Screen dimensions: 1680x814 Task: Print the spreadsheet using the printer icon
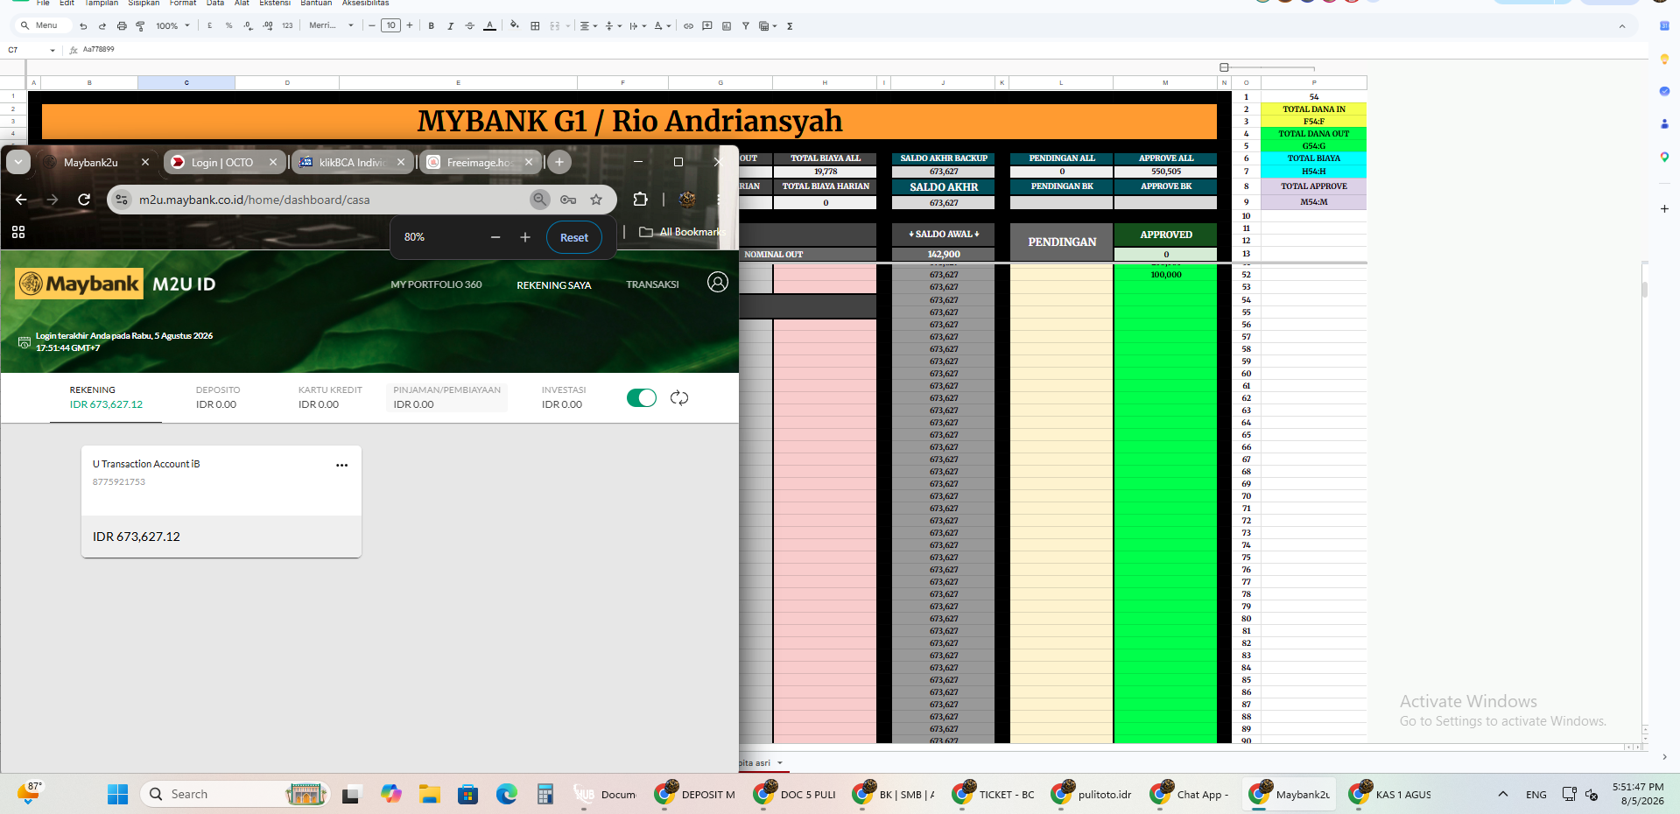122,26
